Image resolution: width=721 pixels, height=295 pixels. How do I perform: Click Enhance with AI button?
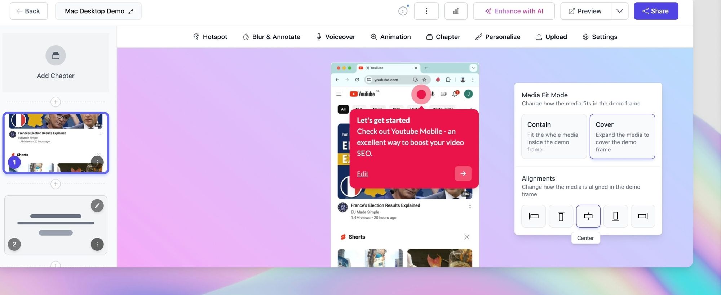point(514,11)
